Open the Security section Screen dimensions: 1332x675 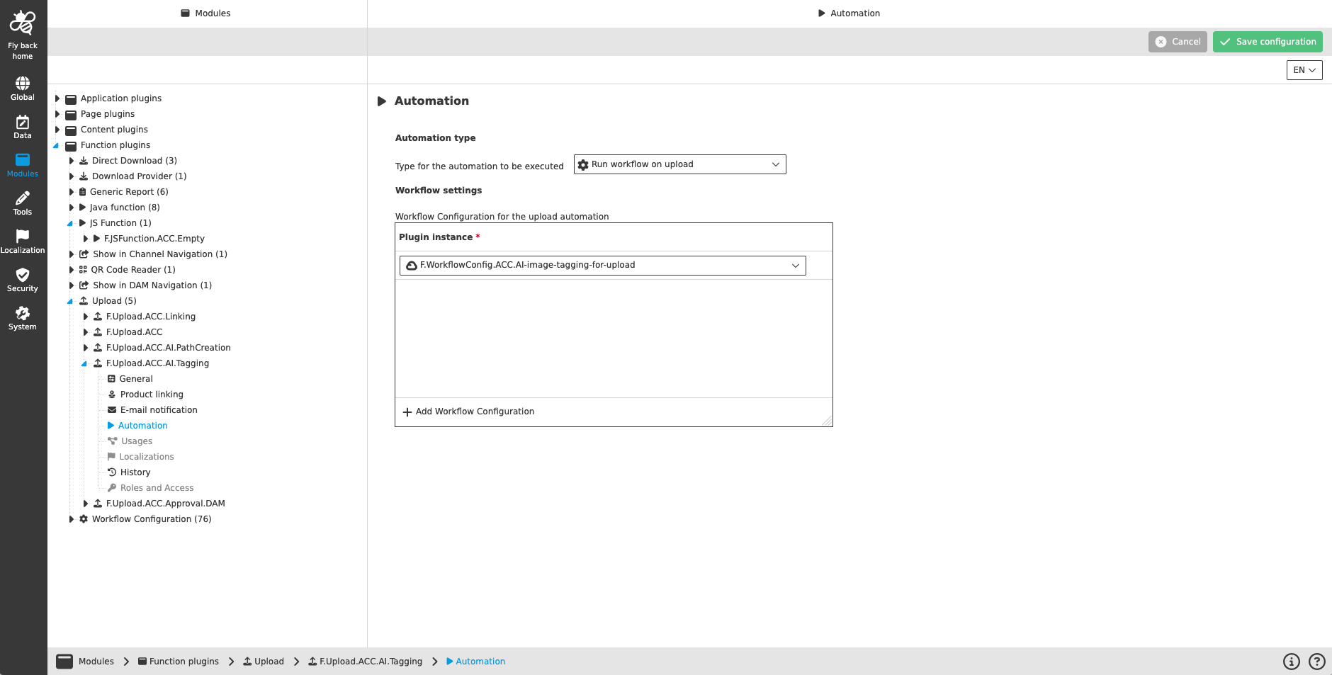(22, 280)
